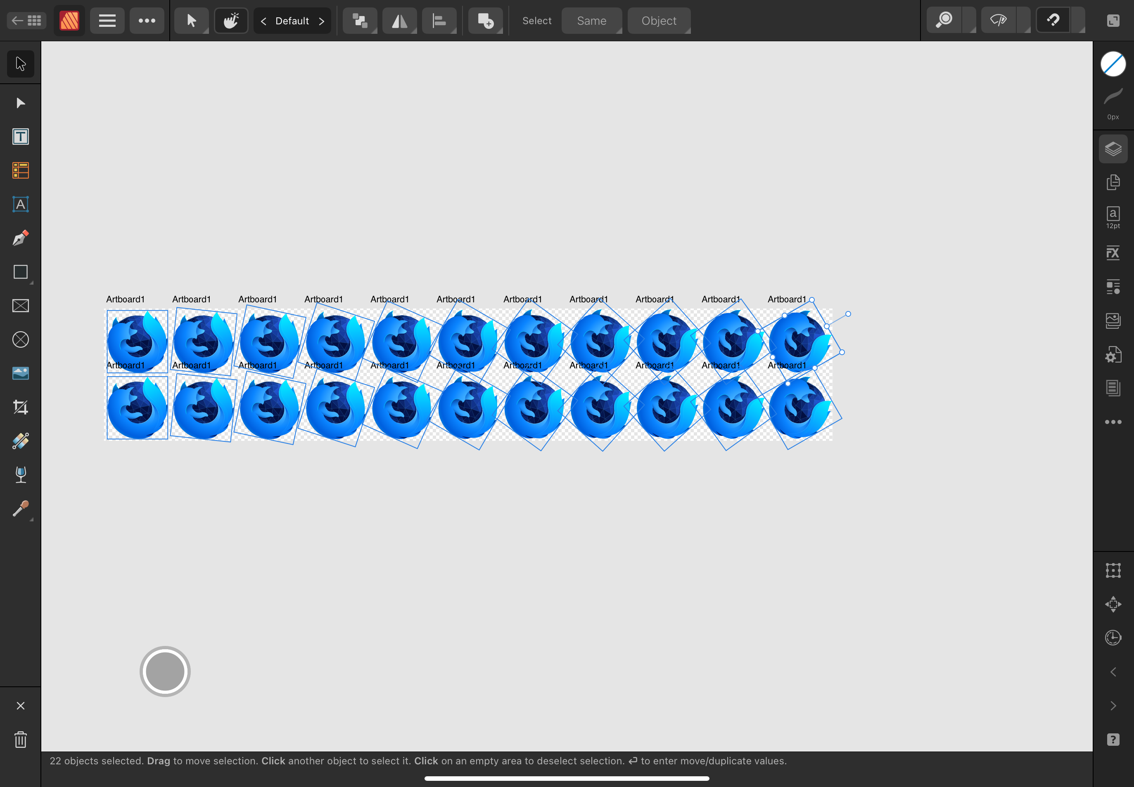Click the Default preset label
This screenshot has width=1134, height=787.
point(292,21)
